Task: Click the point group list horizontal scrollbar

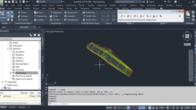Action: tap(13, 103)
